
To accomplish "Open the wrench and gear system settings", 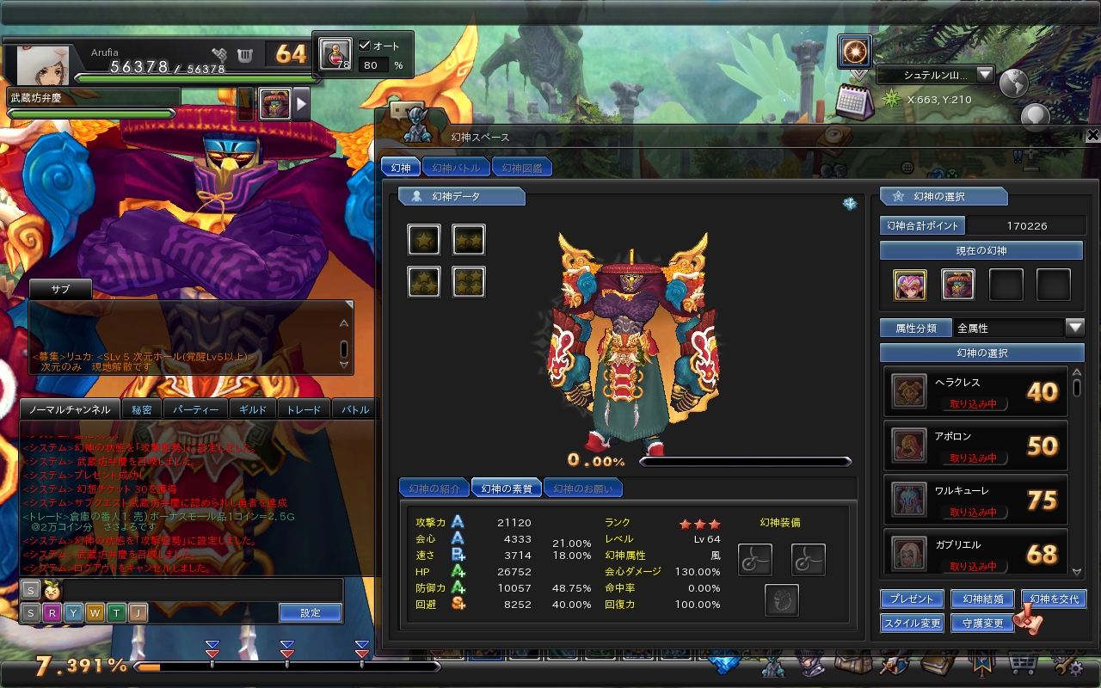I will [1068, 666].
